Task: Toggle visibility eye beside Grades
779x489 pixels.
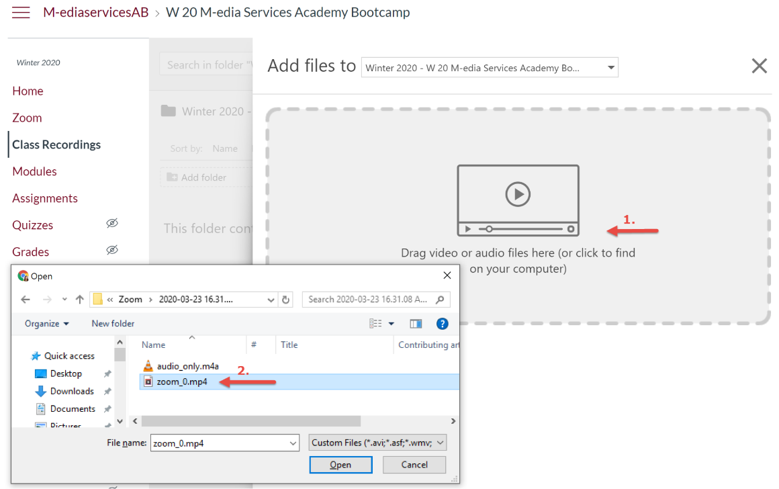Action: pyautogui.click(x=112, y=251)
